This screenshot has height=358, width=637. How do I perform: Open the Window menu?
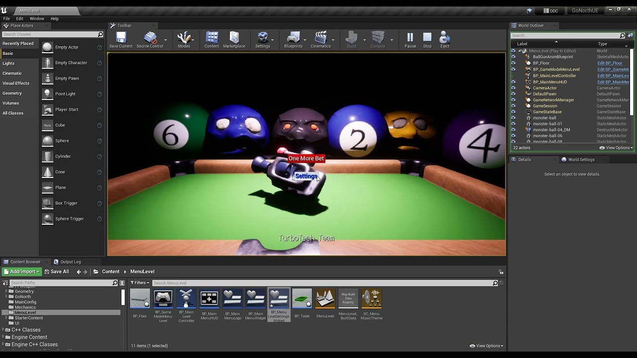click(x=37, y=18)
